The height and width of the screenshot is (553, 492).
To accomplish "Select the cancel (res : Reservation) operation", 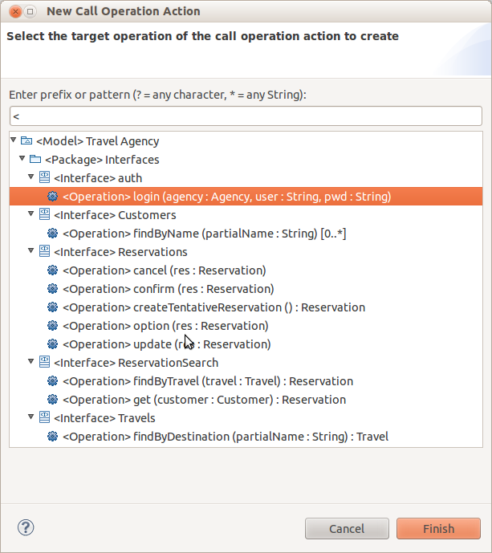I will click(x=165, y=270).
